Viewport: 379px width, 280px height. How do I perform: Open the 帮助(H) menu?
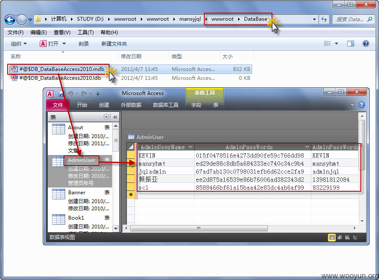coord(109,33)
